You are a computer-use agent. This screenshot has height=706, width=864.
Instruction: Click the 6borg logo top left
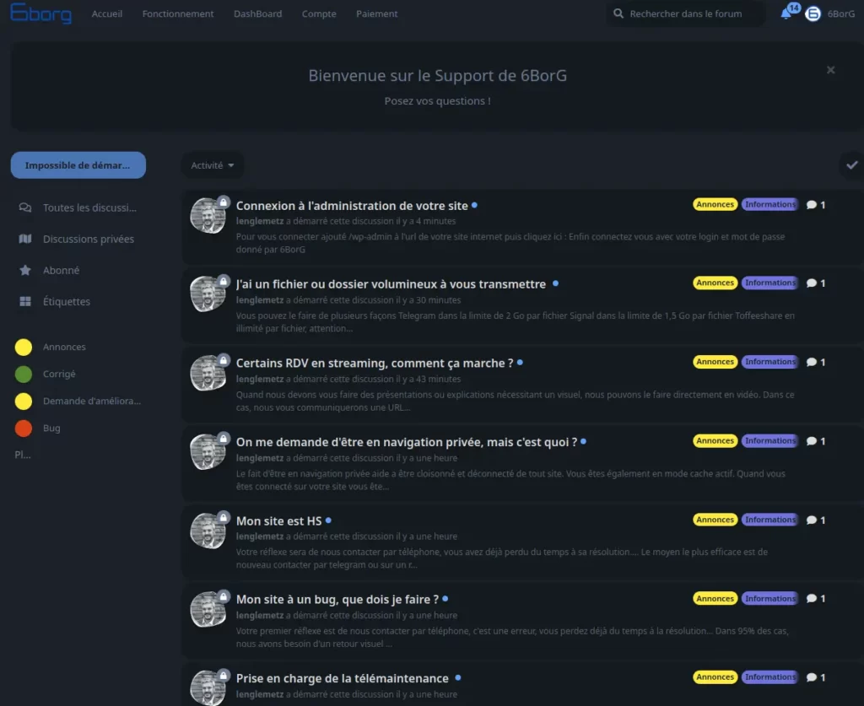click(x=40, y=13)
